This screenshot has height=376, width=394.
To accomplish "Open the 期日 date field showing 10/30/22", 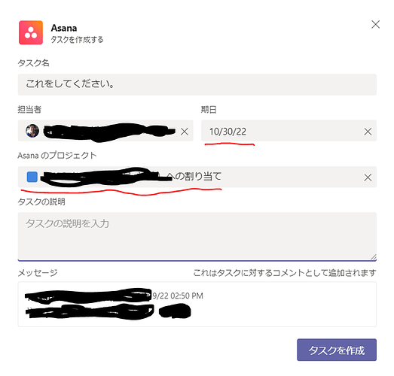I will (289, 130).
